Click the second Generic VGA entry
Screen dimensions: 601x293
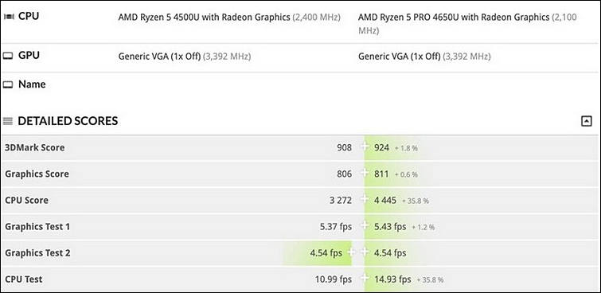click(400, 57)
